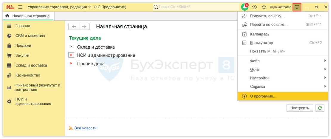
Task: Click the info icon beside О программе
Action: (x=244, y=96)
